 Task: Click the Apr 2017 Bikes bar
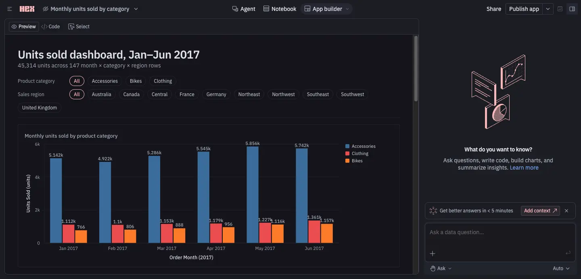pyautogui.click(x=228, y=235)
